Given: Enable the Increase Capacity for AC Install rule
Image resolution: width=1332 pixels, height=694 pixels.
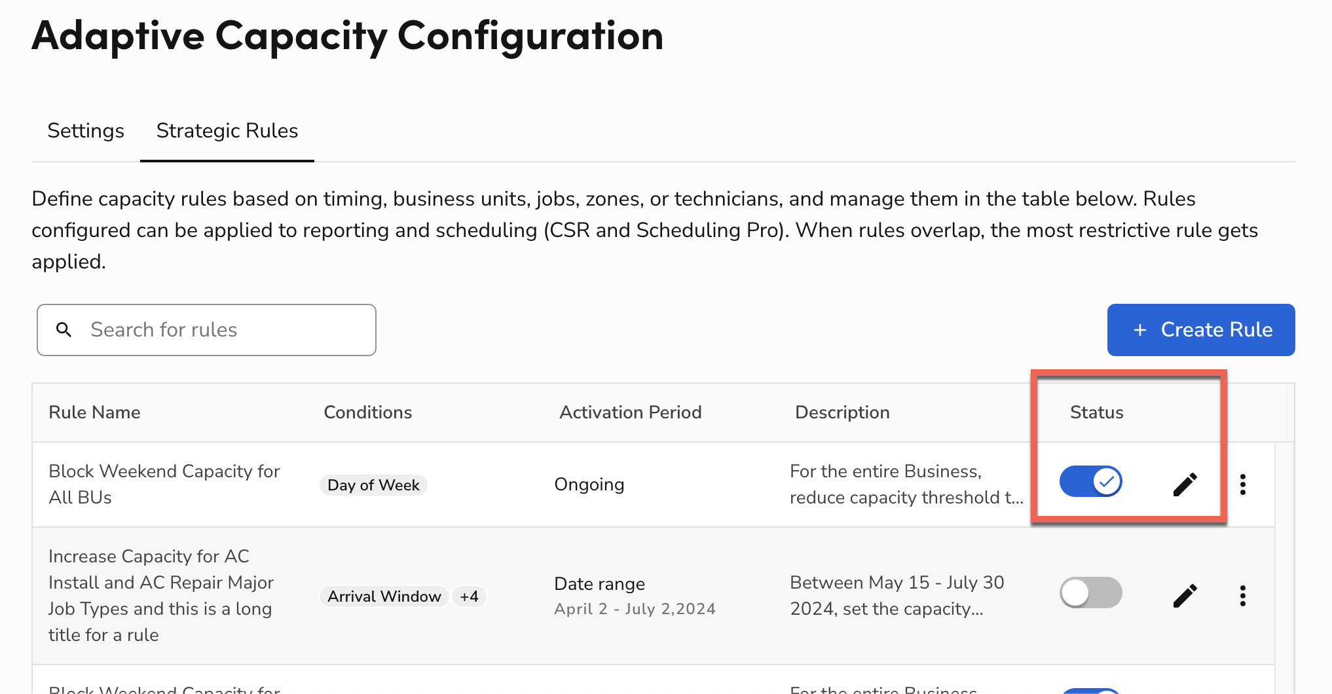Looking at the screenshot, I should coord(1090,592).
